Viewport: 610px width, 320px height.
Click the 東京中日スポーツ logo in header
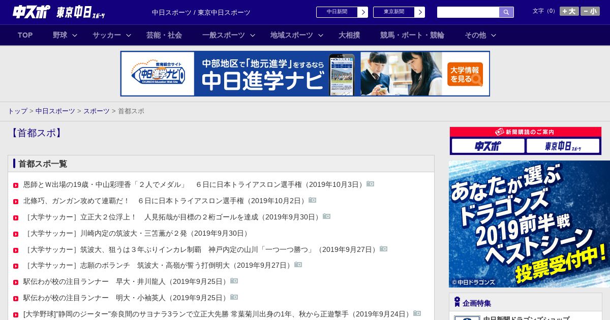[x=81, y=12]
